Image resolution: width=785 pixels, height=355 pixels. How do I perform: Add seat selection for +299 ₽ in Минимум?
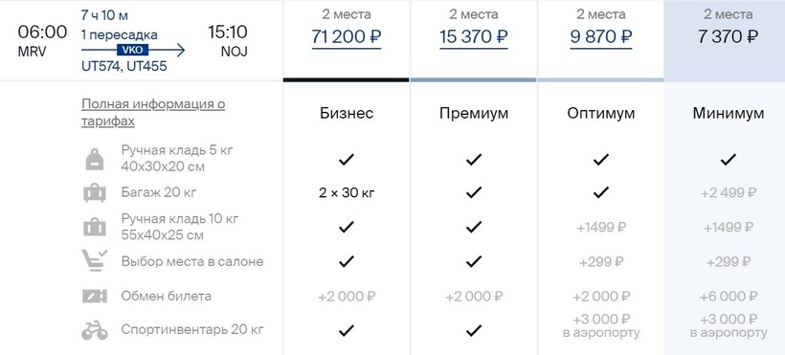click(728, 262)
